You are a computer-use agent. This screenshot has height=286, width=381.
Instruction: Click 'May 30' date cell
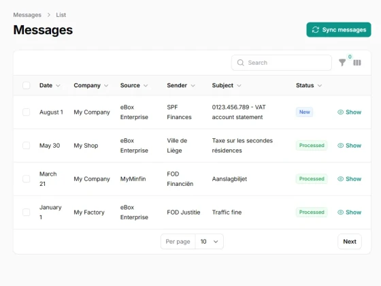[x=50, y=146]
